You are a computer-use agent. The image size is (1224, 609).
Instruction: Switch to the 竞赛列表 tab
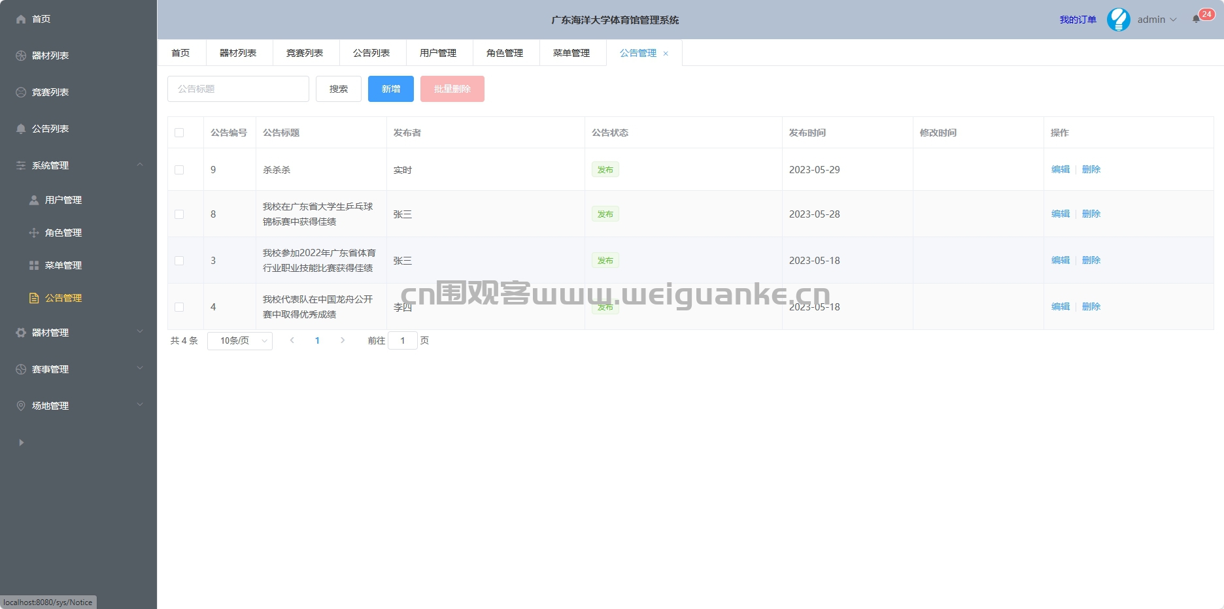pos(305,53)
